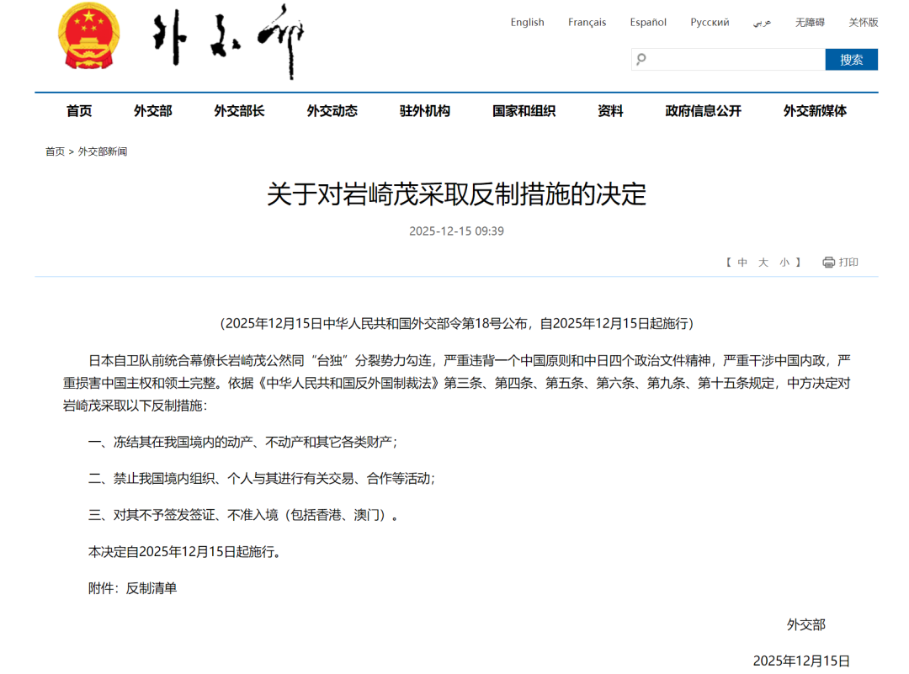The height and width of the screenshot is (674, 909).
Task: Go to 首页 via the breadcrumb
Action: (x=55, y=151)
